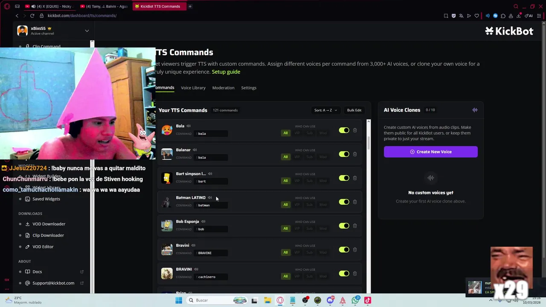This screenshot has width=546, height=307.
Task: Delete the cachinero command row
Action: (355, 273)
